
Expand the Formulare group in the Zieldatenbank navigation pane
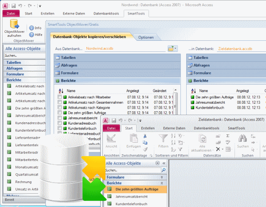point(135,177)
